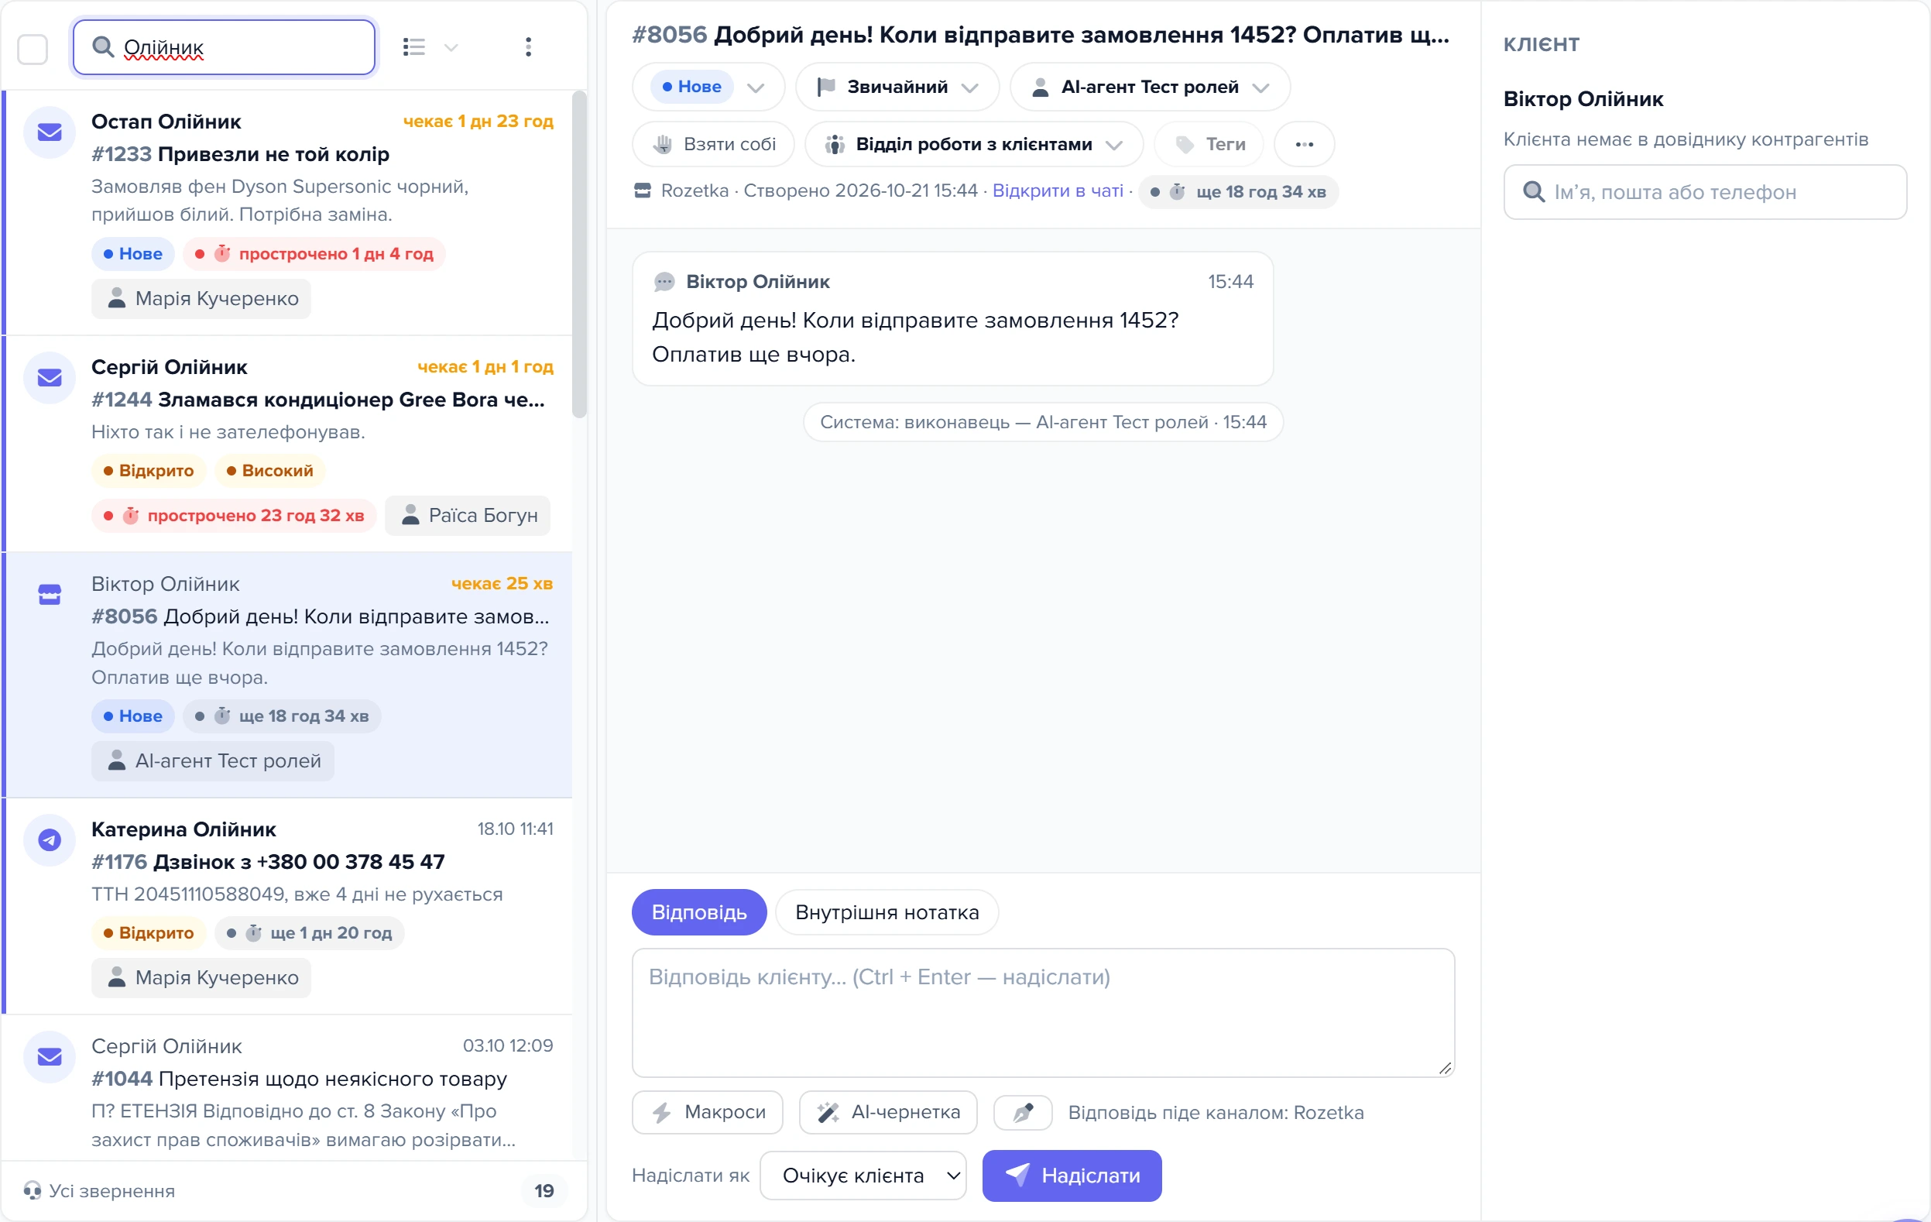Click the mail icon on ticket #1244
This screenshot has width=1931, height=1222.
coord(50,378)
